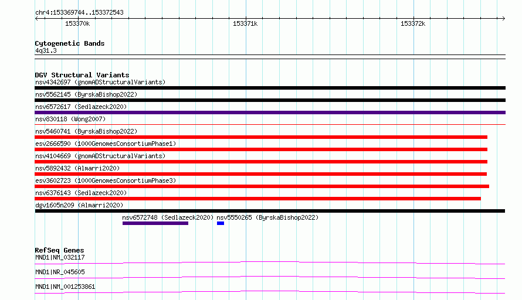
Task: Click the red bar of esv3602723
Action: 262,186
